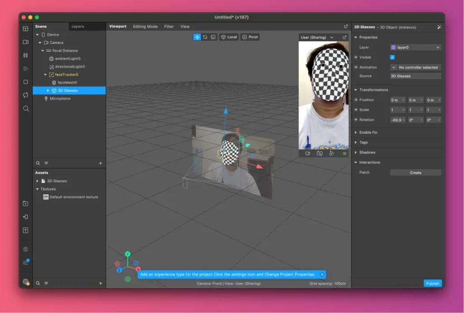Open the settings gear icon
This screenshot has width=464, height=313.
tap(26, 282)
